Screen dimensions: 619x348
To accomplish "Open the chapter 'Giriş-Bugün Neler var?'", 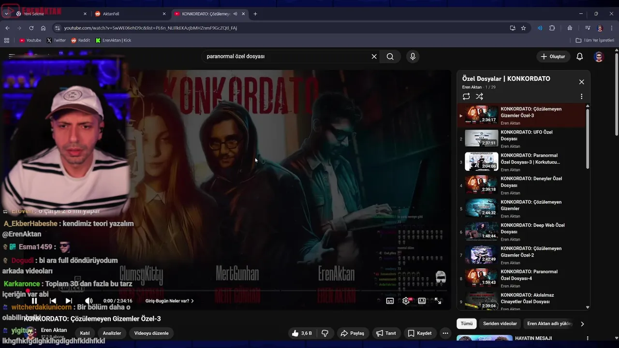I will click(x=169, y=301).
